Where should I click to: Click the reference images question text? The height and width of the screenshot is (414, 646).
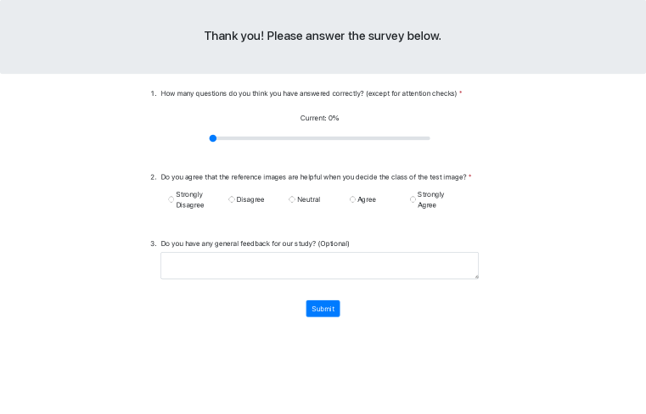[313, 177]
